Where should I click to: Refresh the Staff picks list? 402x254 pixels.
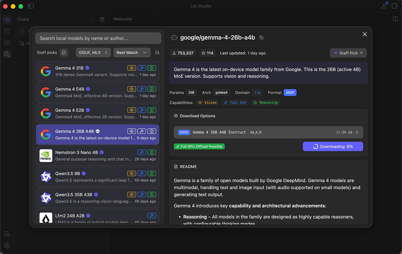click(x=64, y=52)
